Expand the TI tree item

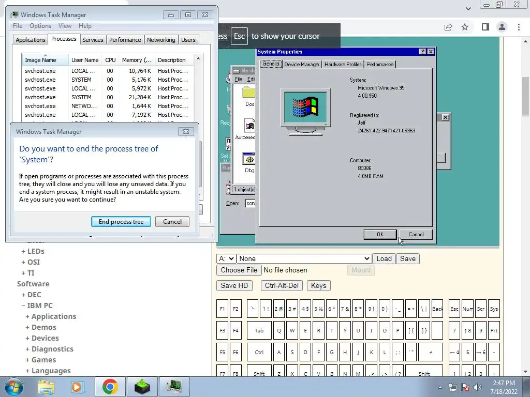(28, 273)
